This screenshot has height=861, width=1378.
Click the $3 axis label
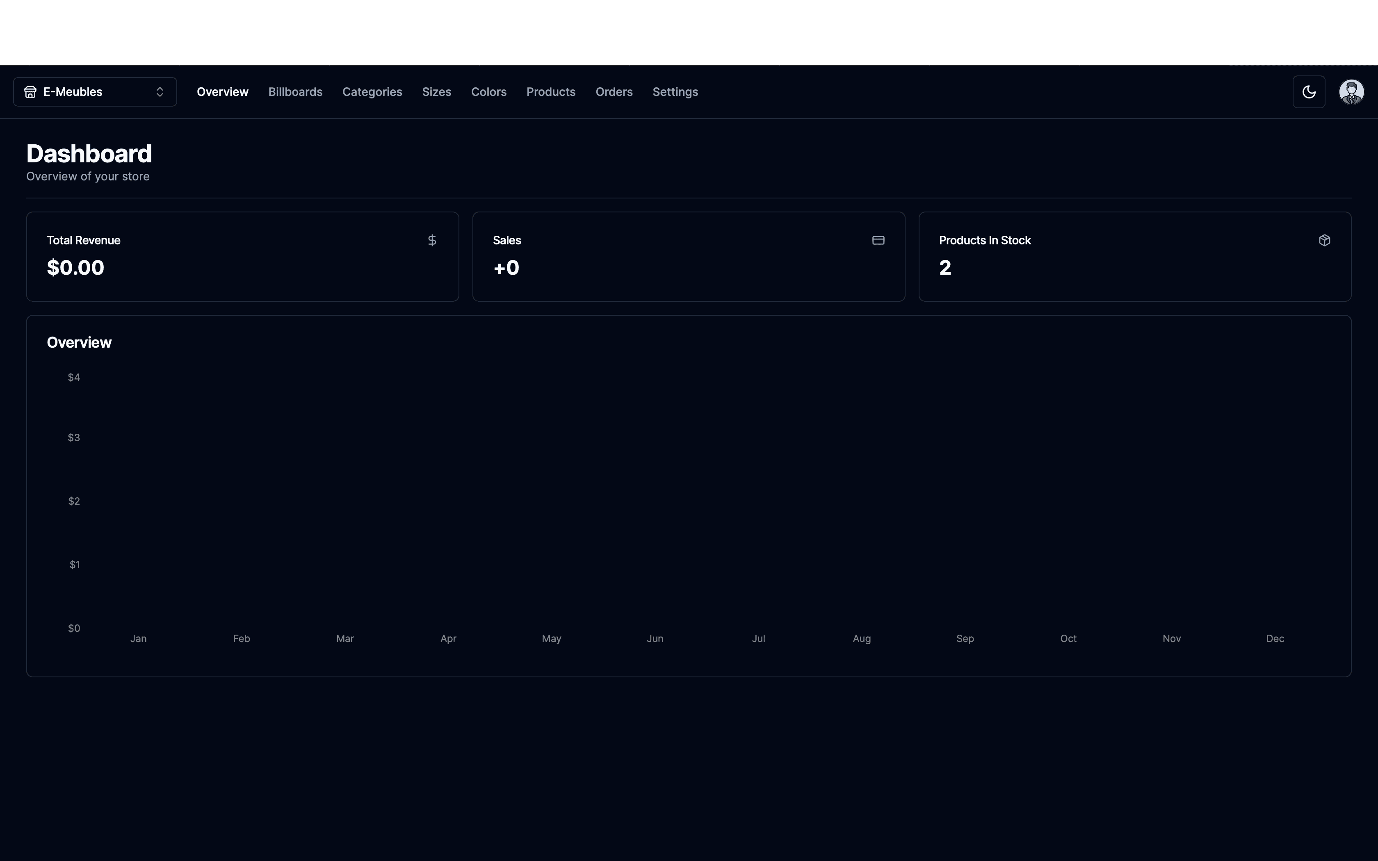pyautogui.click(x=74, y=438)
